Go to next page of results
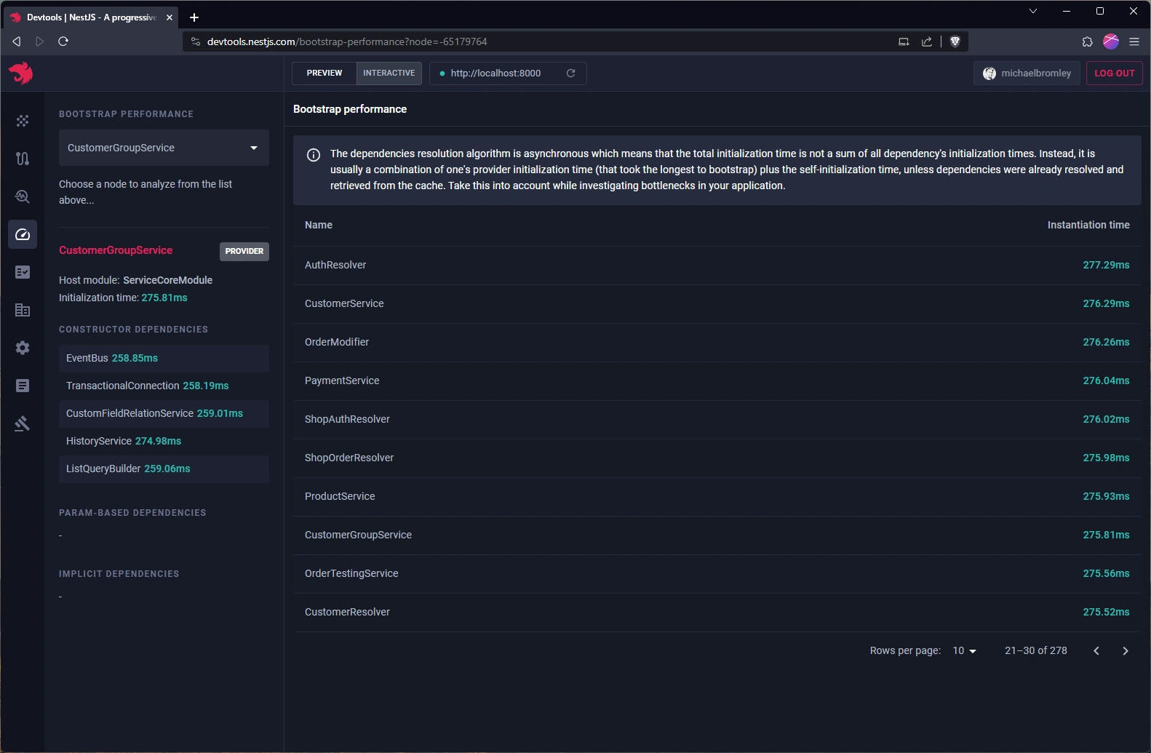This screenshot has height=753, width=1151. tap(1126, 651)
